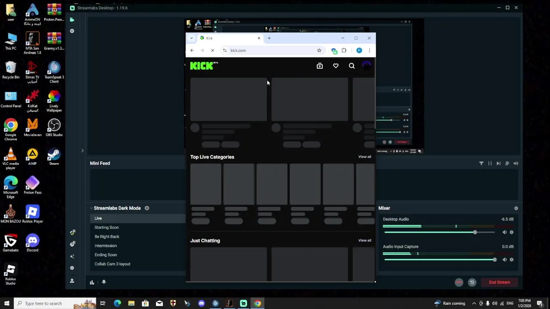This screenshot has height=309, width=550.
Task: Open Desktop Audio source settings gear
Action: pos(511,232)
